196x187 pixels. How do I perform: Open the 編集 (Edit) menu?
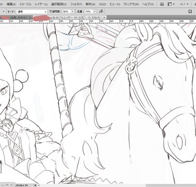11,4
